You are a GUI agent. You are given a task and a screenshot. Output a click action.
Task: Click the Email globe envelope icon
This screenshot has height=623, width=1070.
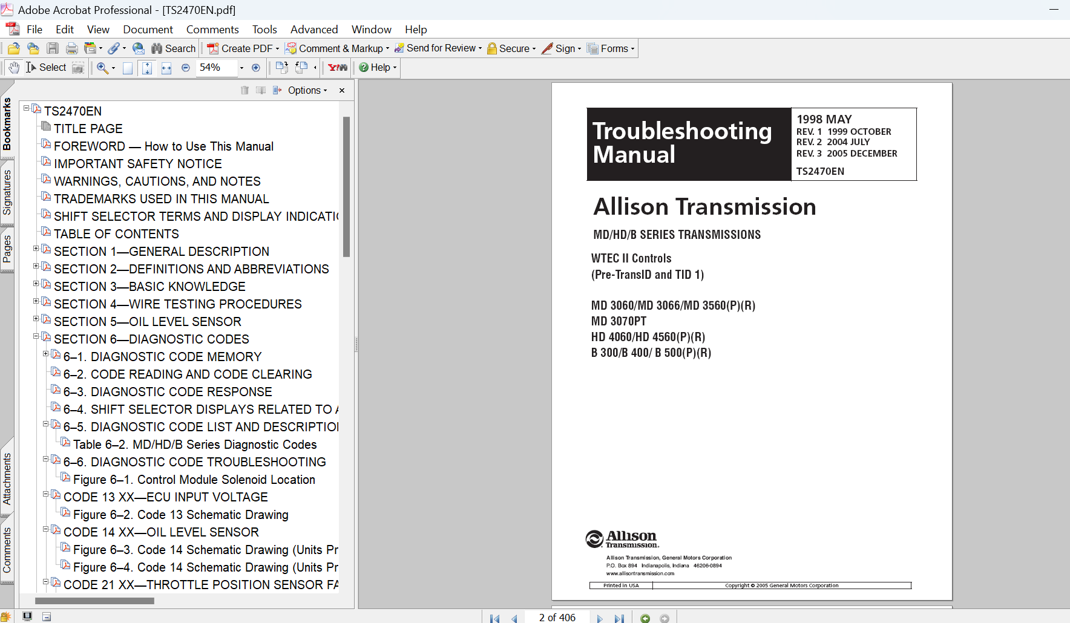[x=139, y=48]
